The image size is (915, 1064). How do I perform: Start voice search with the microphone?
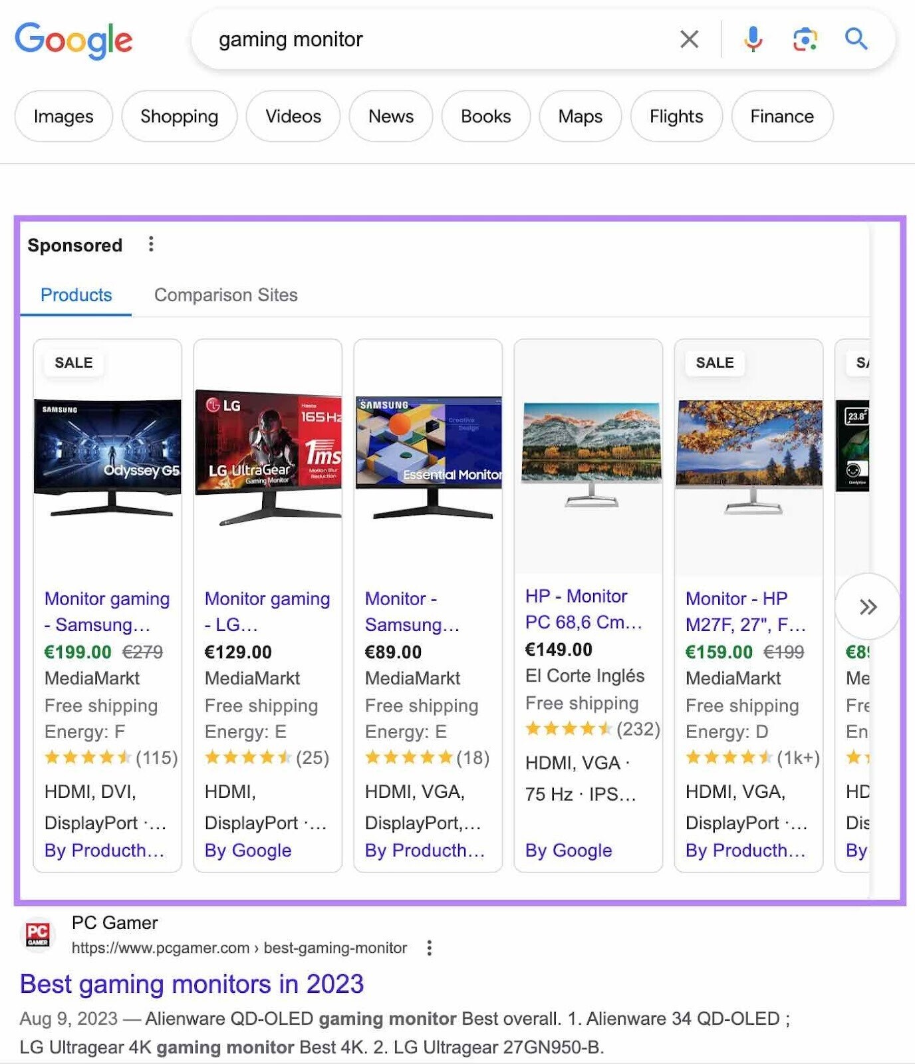753,39
